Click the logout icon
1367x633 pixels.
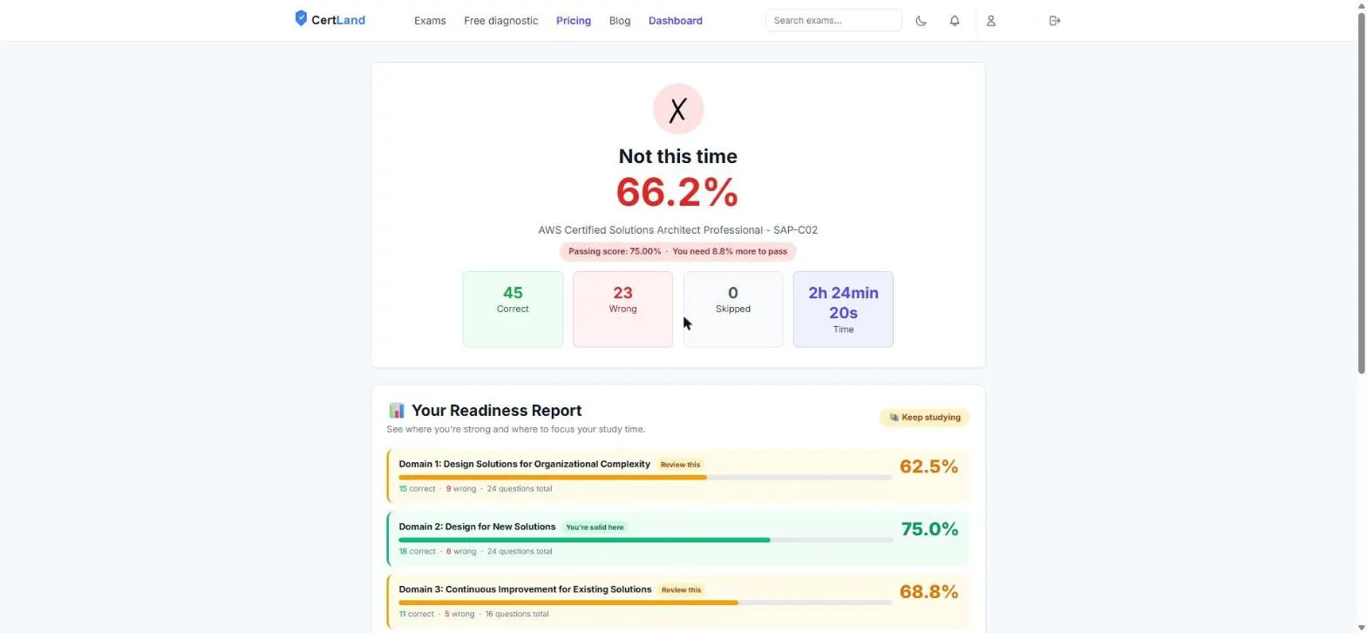[1055, 21]
